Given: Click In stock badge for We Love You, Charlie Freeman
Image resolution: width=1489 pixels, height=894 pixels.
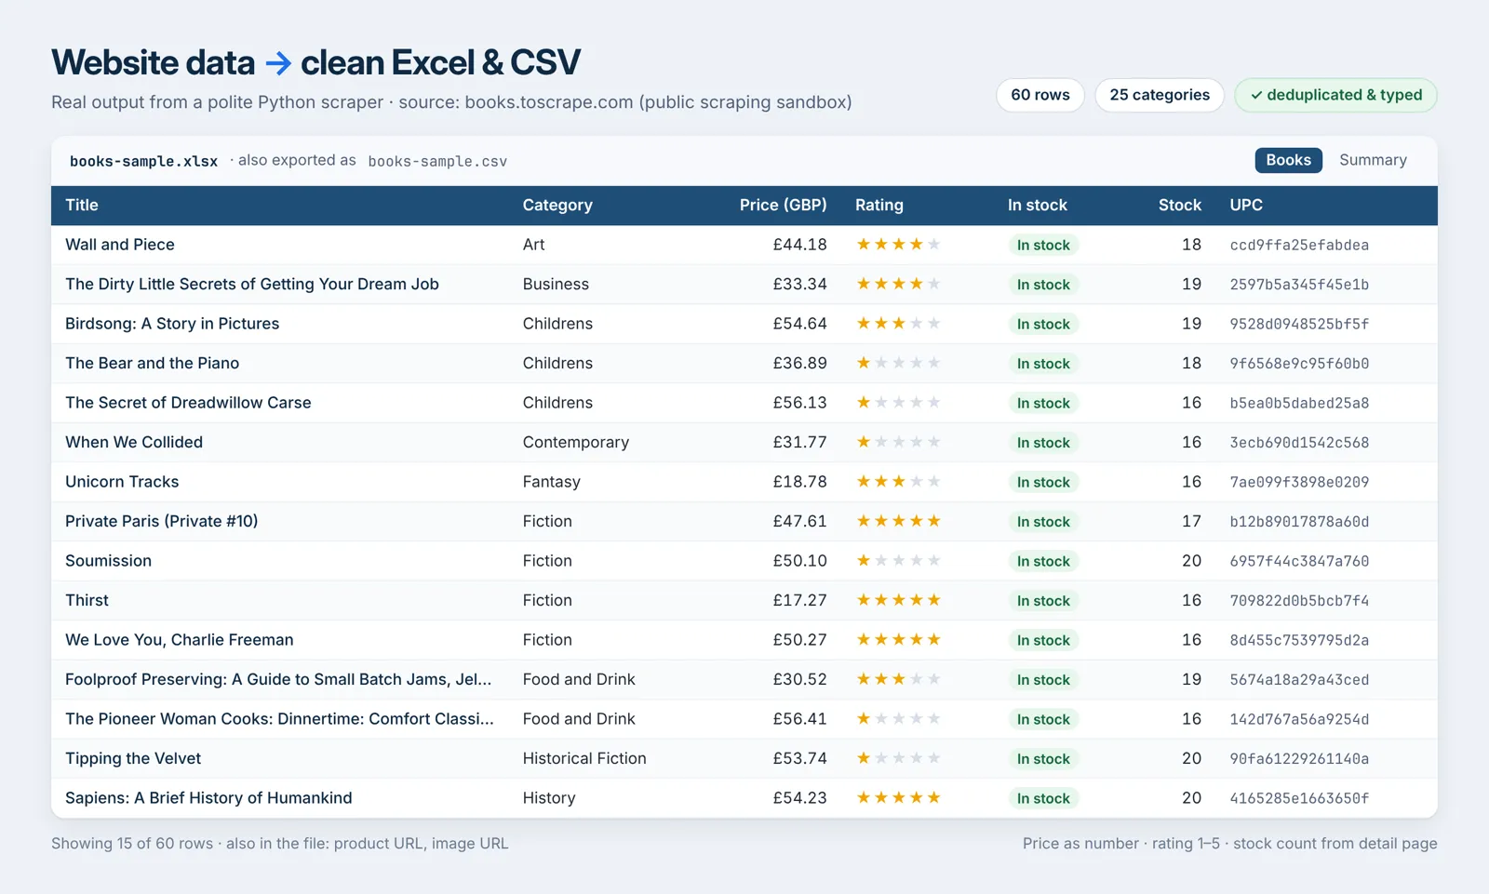Looking at the screenshot, I should pos(1043,641).
